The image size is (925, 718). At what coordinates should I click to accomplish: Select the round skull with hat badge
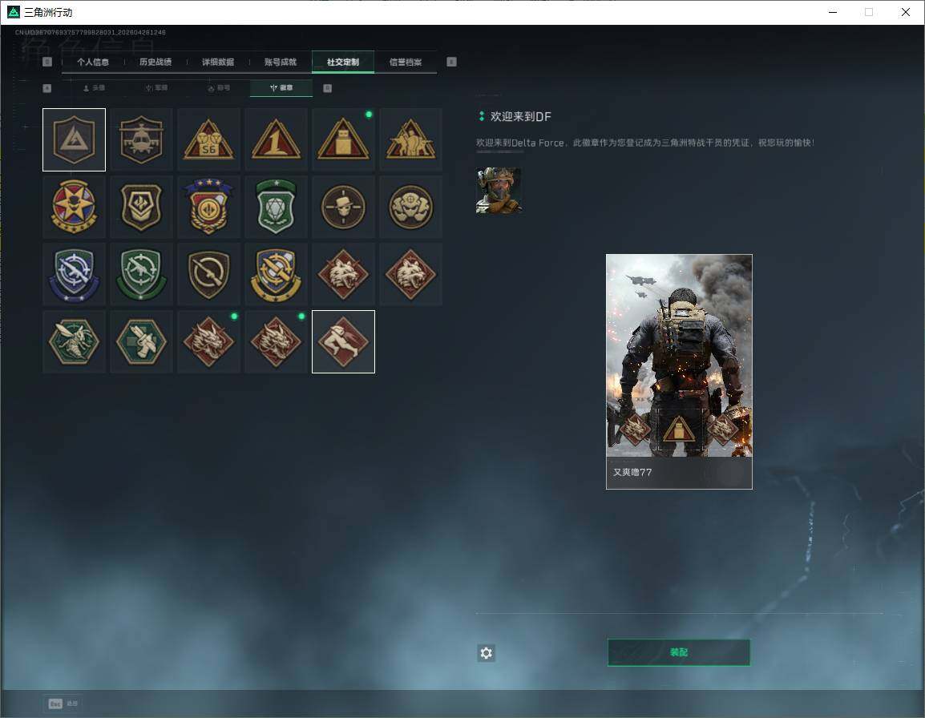(343, 207)
